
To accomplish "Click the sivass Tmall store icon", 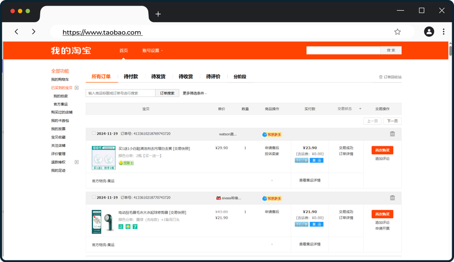I will (x=218, y=198).
